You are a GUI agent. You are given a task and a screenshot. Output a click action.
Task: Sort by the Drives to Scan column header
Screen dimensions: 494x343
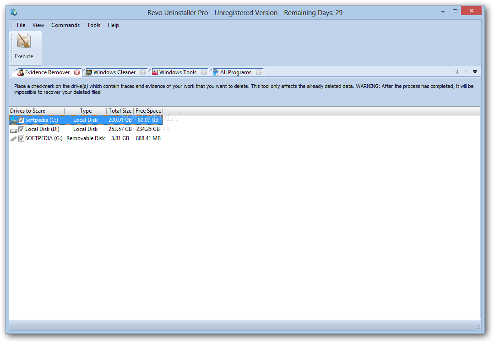(37, 111)
